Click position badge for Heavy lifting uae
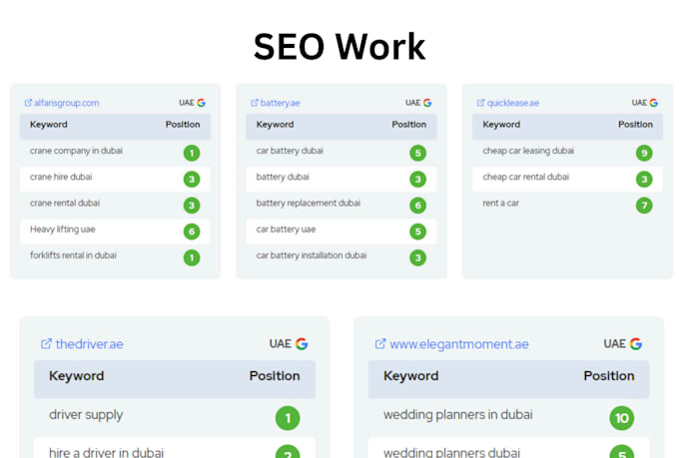This screenshot has width=679, height=458. tap(192, 231)
